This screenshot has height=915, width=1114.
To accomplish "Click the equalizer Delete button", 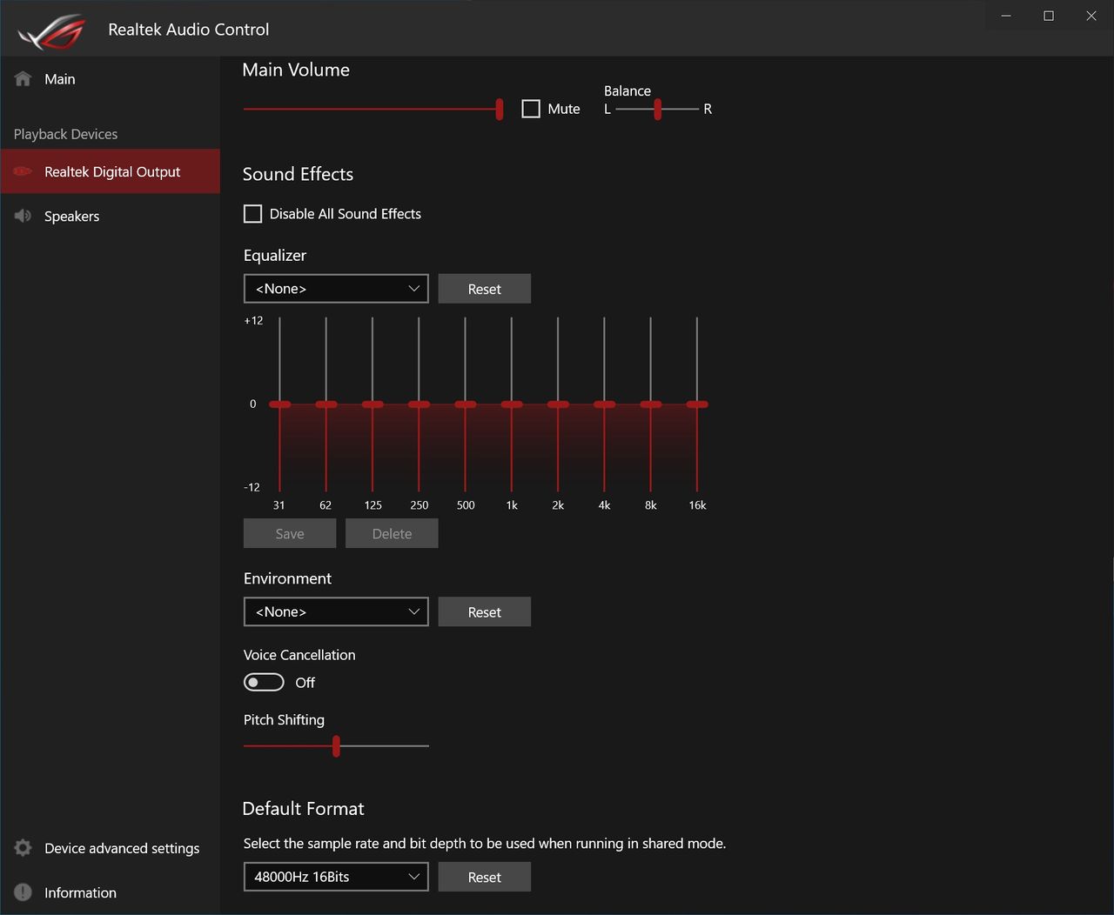I will pyautogui.click(x=392, y=533).
